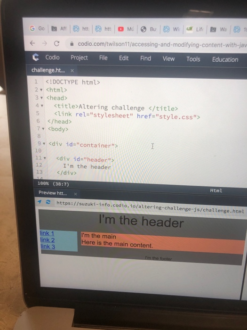
Task: Click the 'I'm the header' preview text
Action: pos(141,221)
